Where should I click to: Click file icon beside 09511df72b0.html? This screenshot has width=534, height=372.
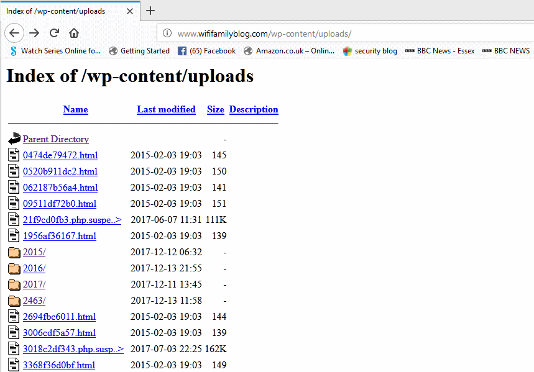coord(14,203)
